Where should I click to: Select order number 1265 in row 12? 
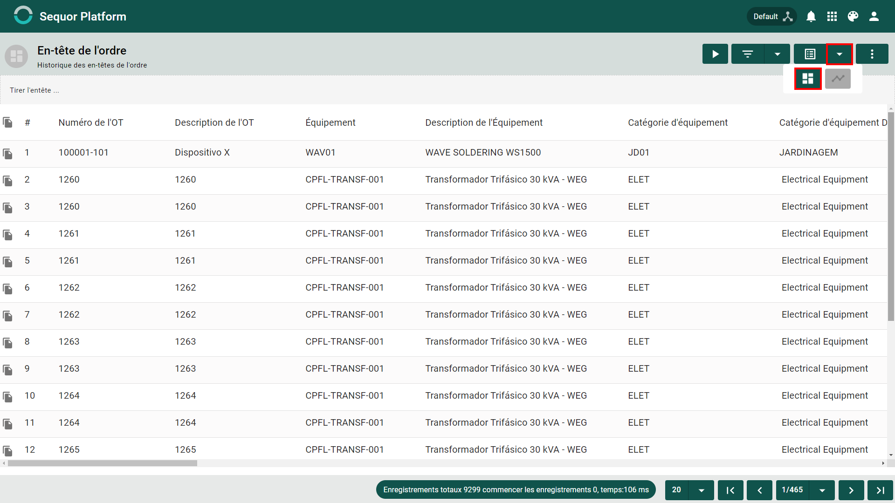(x=69, y=449)
